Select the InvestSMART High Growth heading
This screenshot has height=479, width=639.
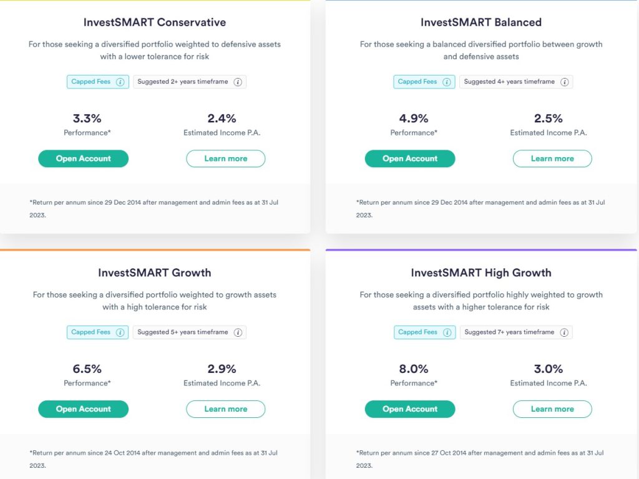[x=481, y=273]
